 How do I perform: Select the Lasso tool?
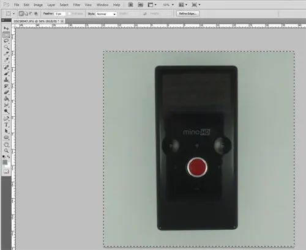click(6, 42)
